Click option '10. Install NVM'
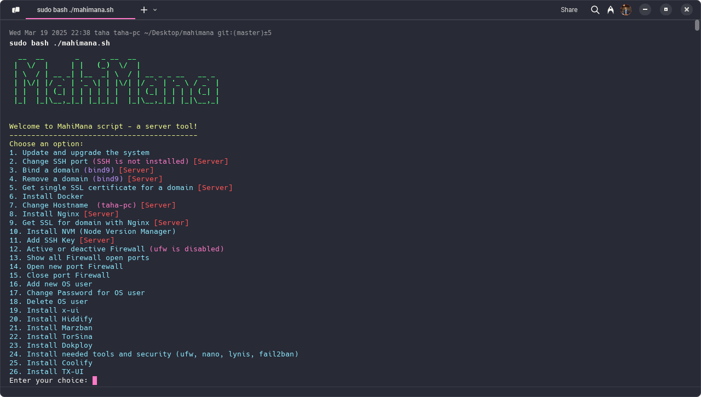This screenshot has width=701, height=397. 42,232
